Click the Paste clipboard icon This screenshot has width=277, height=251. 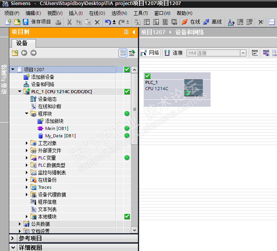point(88,22)
